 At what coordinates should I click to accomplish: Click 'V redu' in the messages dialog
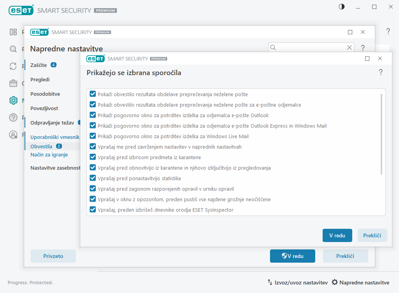[337, 235]
